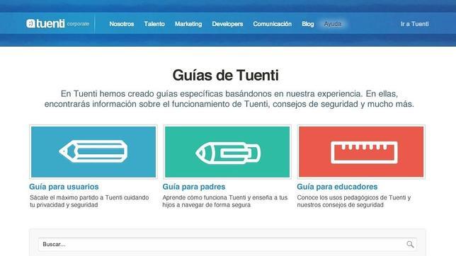
Task: Open the Talento menu item
Action: point(154,24)
